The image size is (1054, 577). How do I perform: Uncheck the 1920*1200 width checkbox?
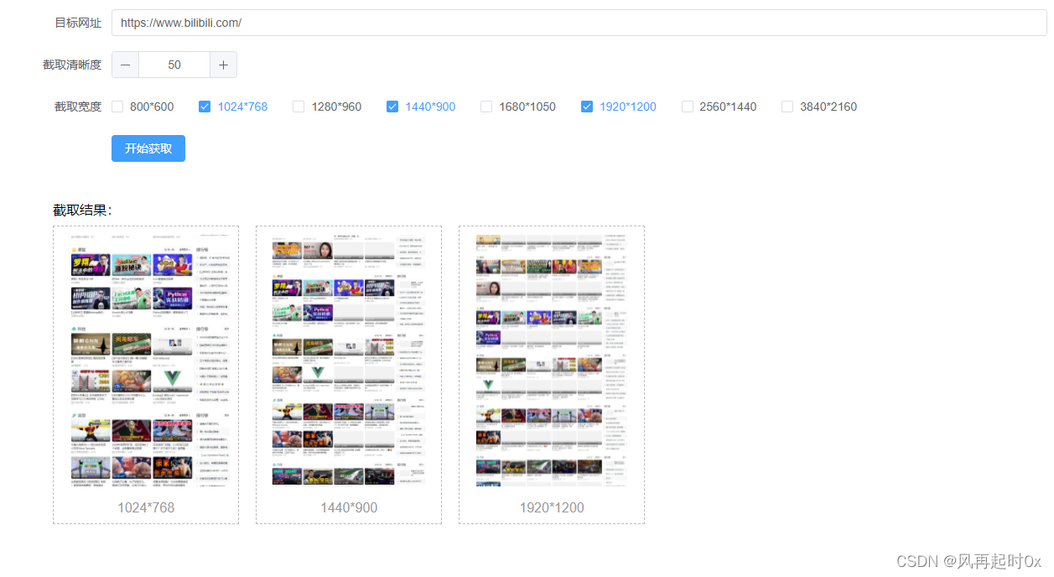(x=587, y=107)
